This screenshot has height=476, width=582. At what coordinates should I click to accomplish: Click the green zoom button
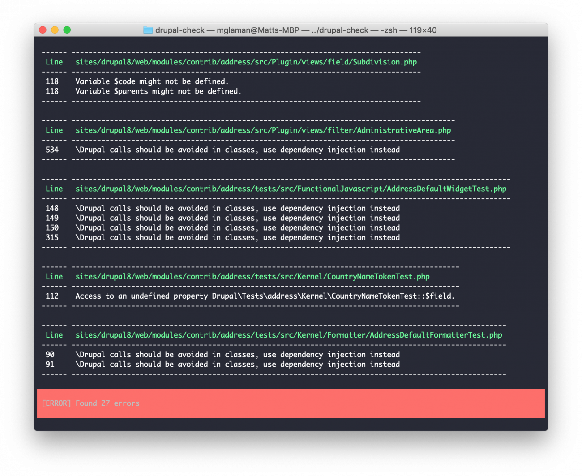click(x=67, y=30)
